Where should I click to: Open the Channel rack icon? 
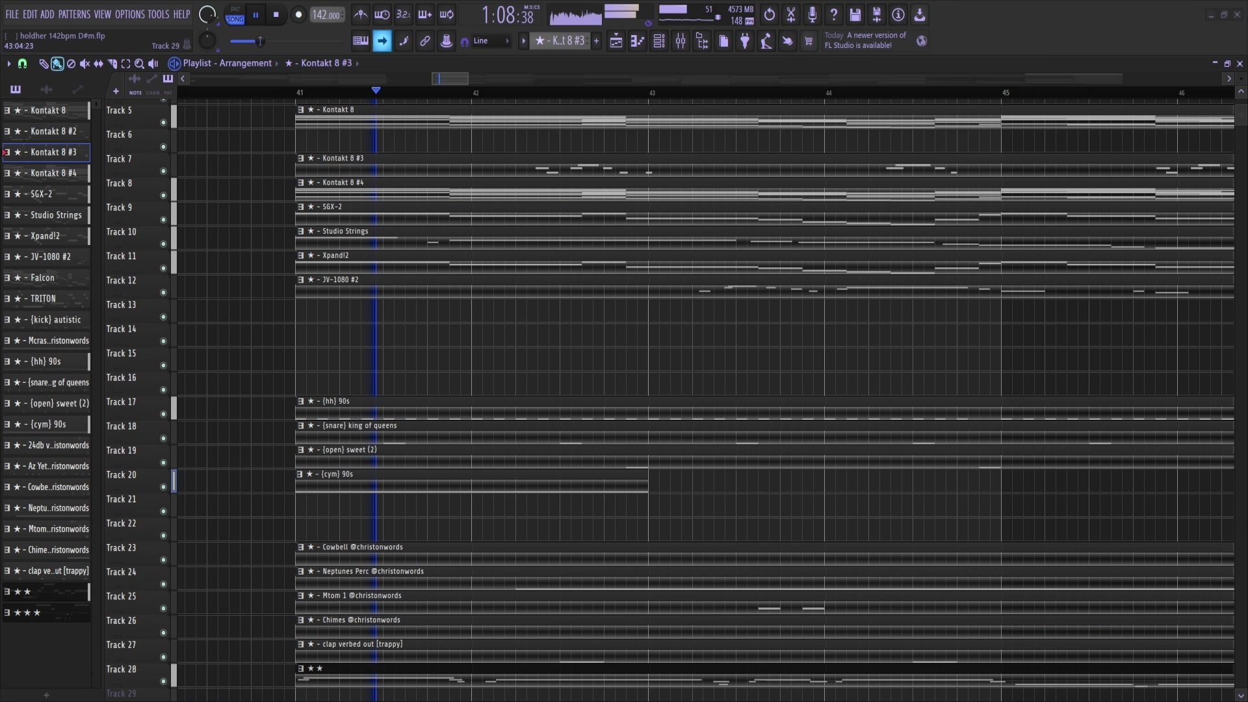(x=658, y=41)
